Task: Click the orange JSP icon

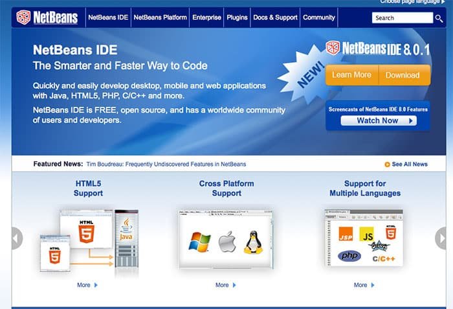Action: click(346, 234)
